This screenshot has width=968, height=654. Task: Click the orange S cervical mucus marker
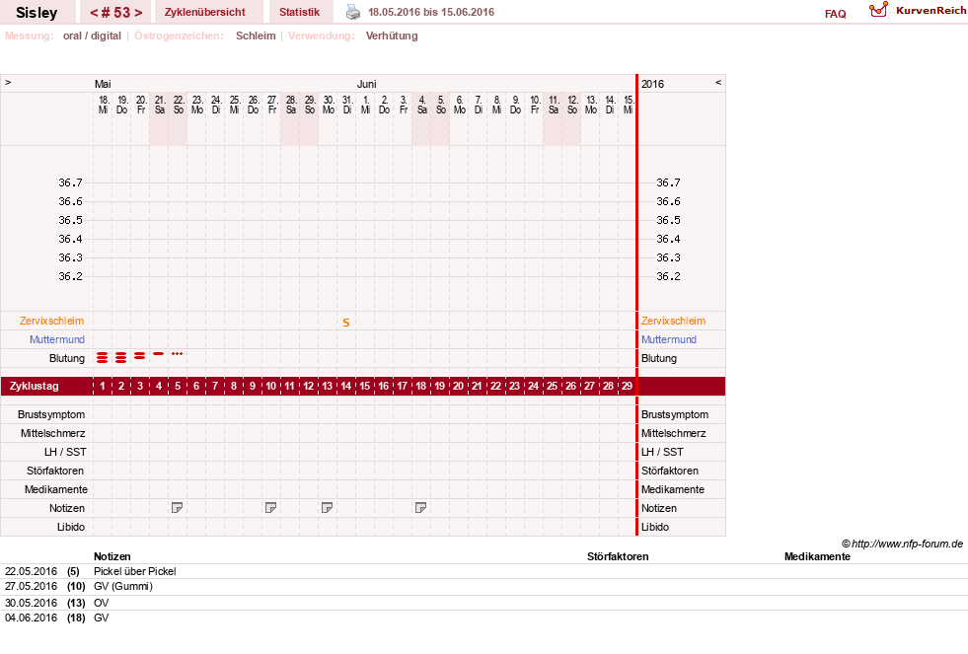(x=346, y=323)
